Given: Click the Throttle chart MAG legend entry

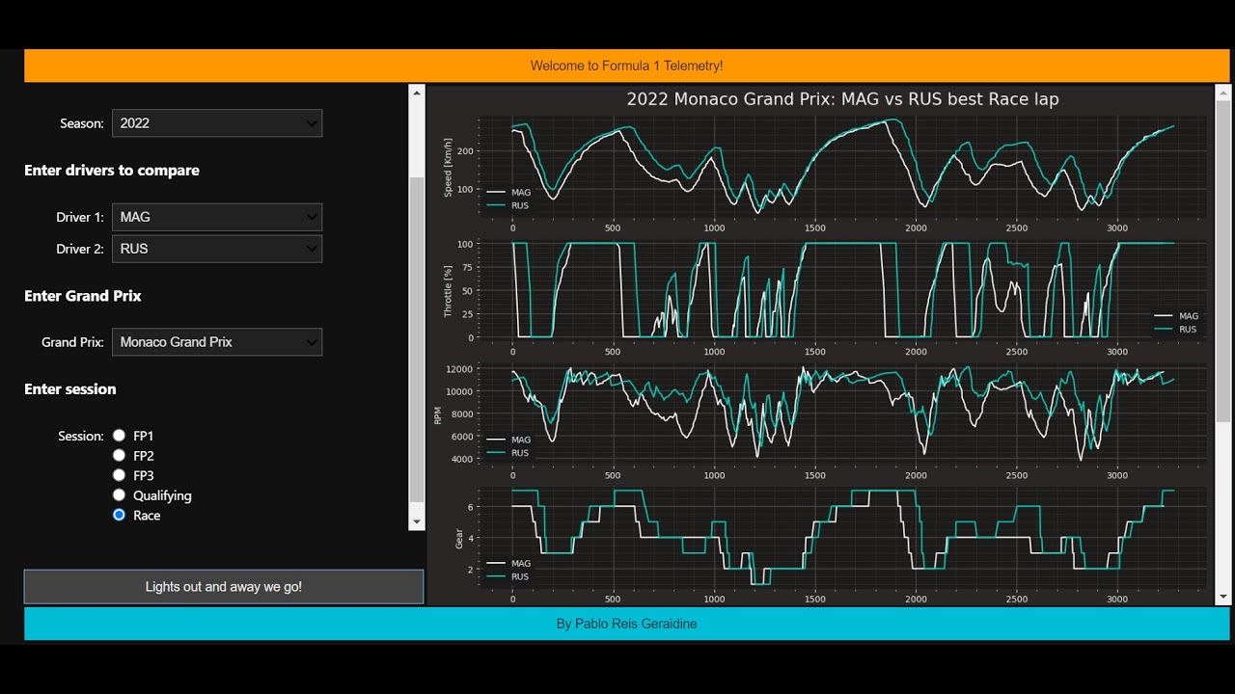Looking at the screenshot, I should [1176, 316].
